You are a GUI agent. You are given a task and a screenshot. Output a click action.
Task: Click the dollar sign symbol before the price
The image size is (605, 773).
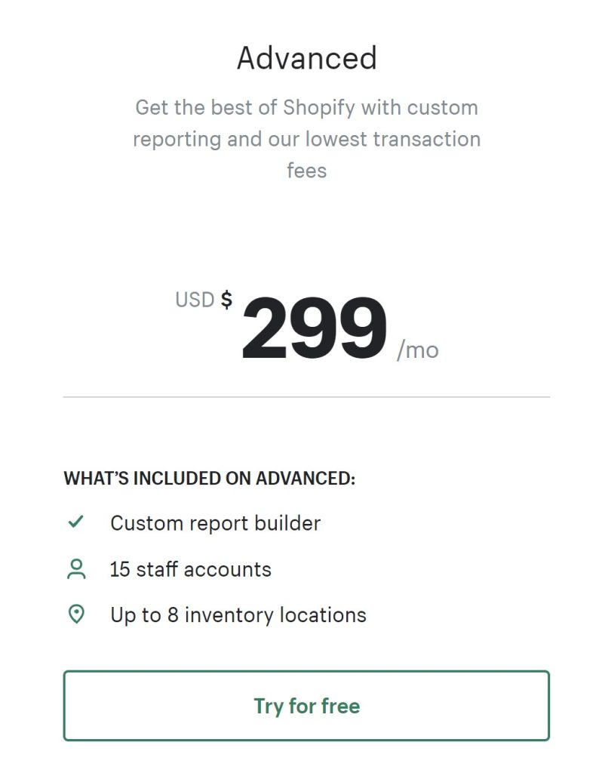pos(226,299)
